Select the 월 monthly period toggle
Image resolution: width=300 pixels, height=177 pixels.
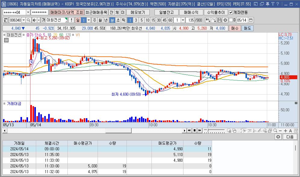[100, 20]
